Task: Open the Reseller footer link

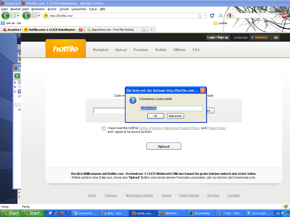Action: 213,195
